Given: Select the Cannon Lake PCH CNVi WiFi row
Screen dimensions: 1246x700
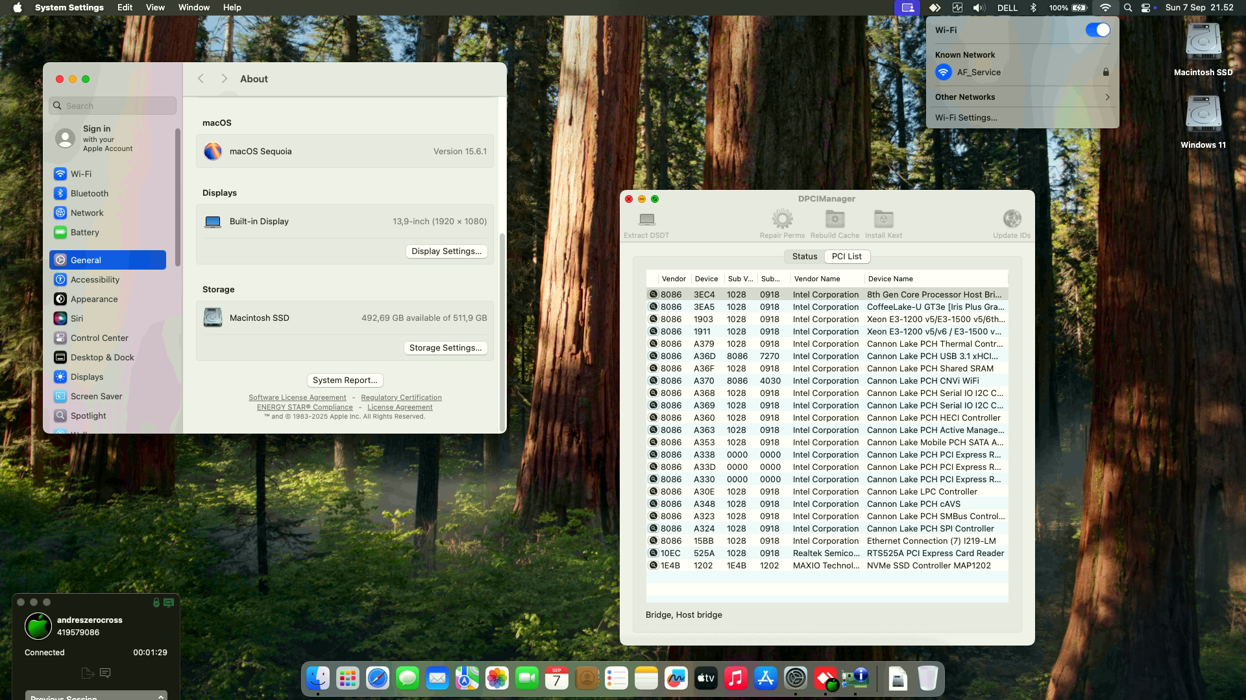Looking at the screenshot, I should tap(827, 381).
